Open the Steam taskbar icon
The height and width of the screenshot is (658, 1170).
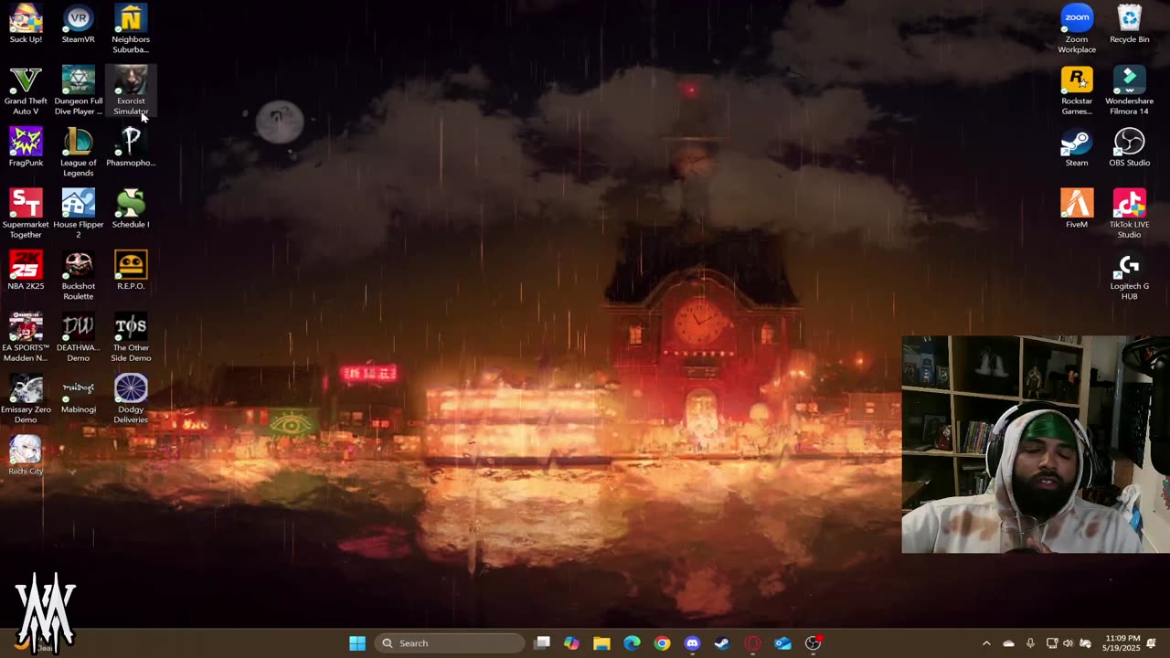(x=722, y=643)
